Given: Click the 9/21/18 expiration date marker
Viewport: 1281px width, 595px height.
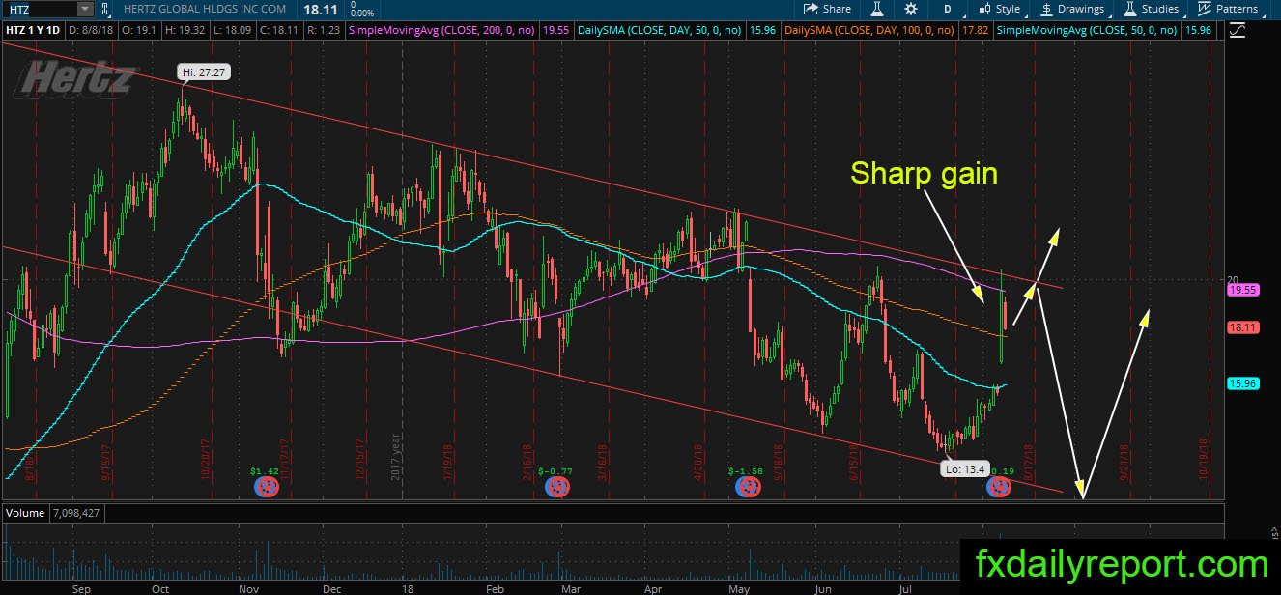Looking at the screenshot, I should (x=1124, y=465).
